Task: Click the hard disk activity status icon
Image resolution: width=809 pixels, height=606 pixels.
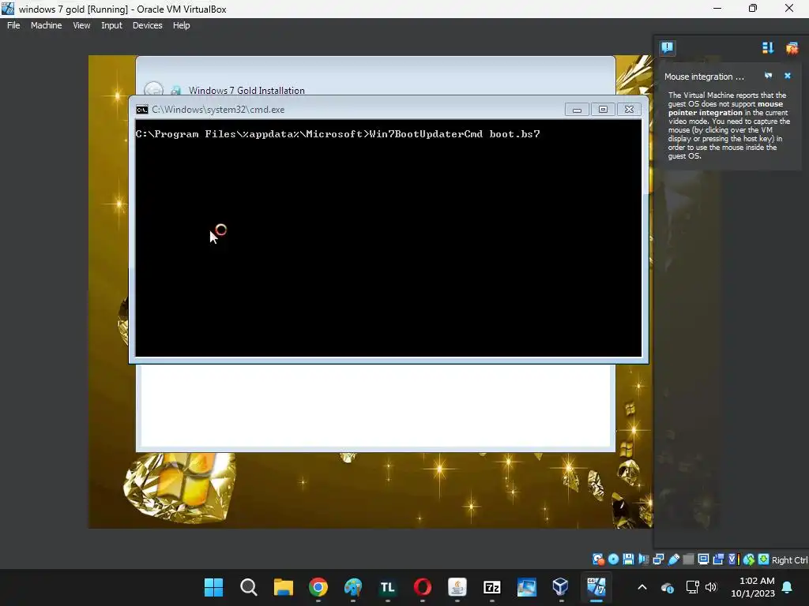Action: click(x=599, y=559)
